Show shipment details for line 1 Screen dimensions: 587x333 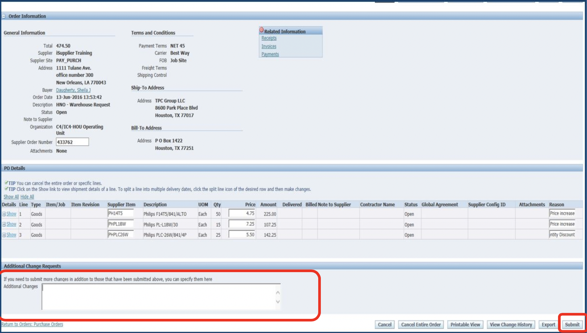coord(11,214)
